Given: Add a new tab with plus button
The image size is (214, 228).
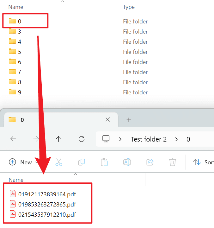Looking at the screenshot, I should pyautogui.click(x=129, y=120).
